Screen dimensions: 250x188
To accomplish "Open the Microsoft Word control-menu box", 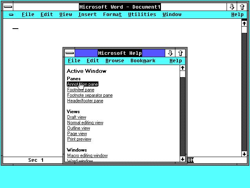I will click(x=8, y=7).
